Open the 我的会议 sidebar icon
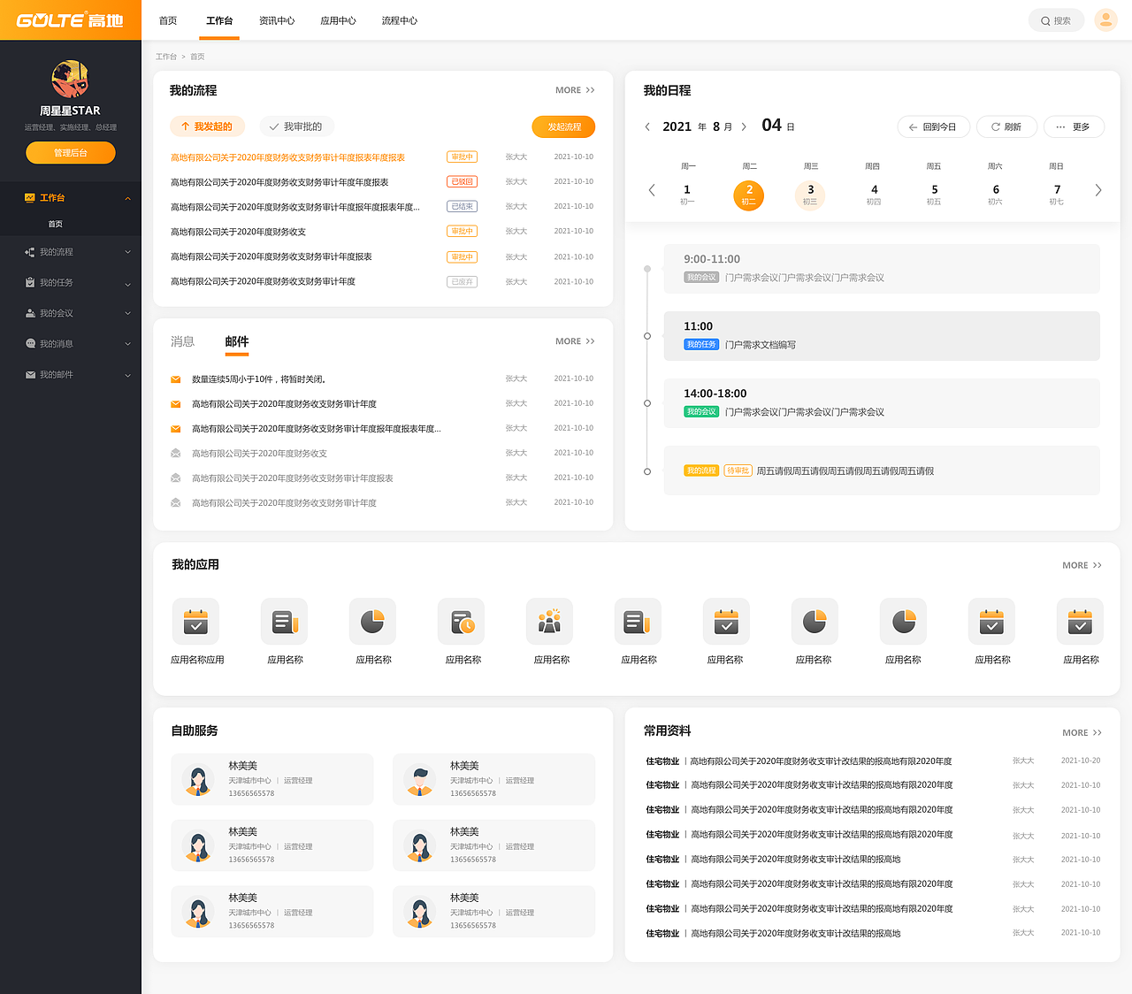This screenshot has height=994, width=1132. (30, 313)
